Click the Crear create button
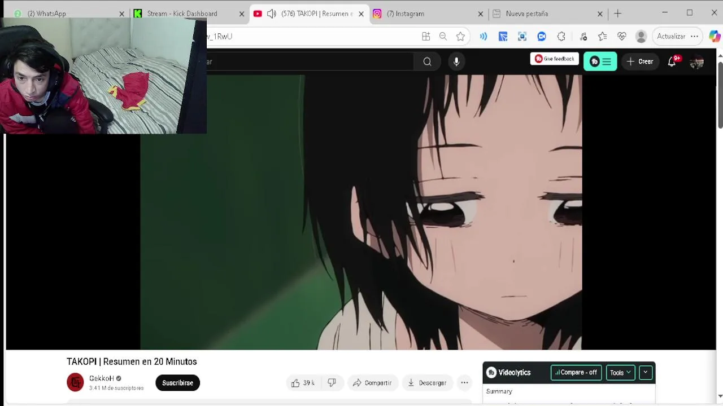Screen dimensions: 723x406 639,61
